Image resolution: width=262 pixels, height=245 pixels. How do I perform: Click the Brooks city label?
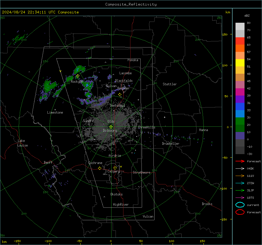point(207,204)
